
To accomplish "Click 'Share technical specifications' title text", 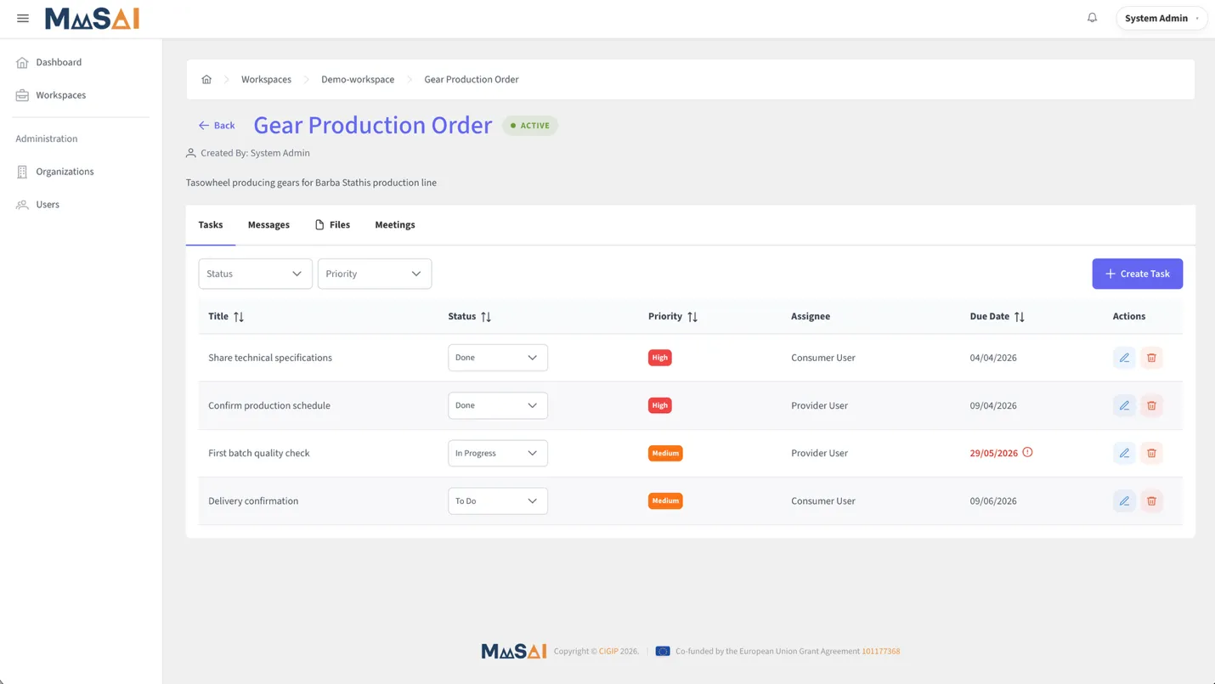I will click(270, 358).
